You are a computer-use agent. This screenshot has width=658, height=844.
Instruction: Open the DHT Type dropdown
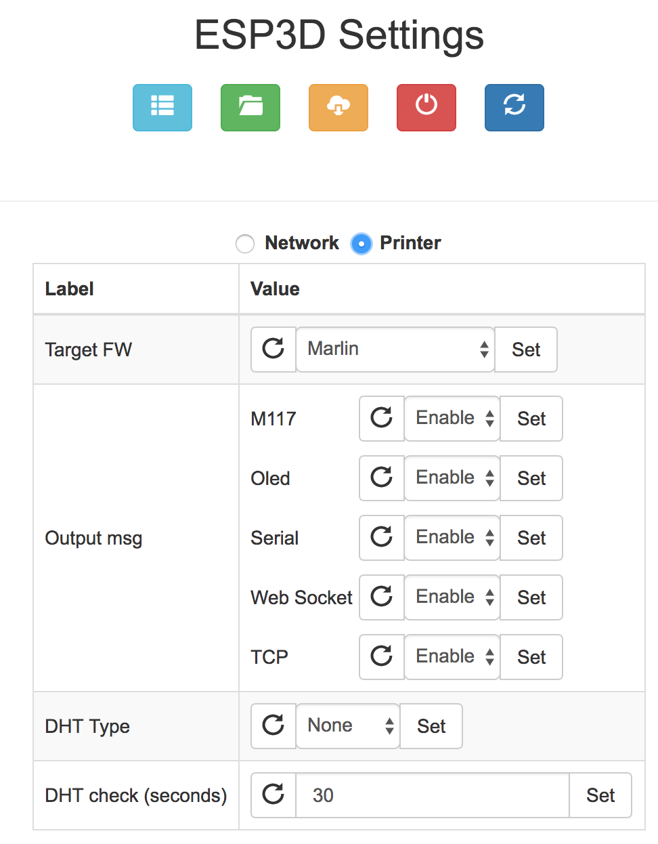pos(347,725)
